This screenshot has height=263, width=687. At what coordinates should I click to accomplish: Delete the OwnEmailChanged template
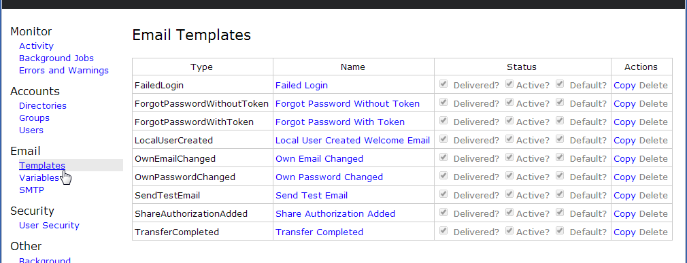click(x=653, y=159)
